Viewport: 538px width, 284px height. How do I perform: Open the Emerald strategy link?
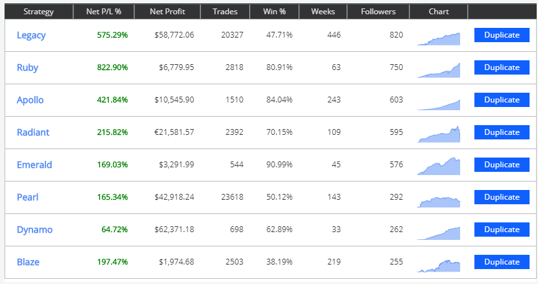pos(34,165)
